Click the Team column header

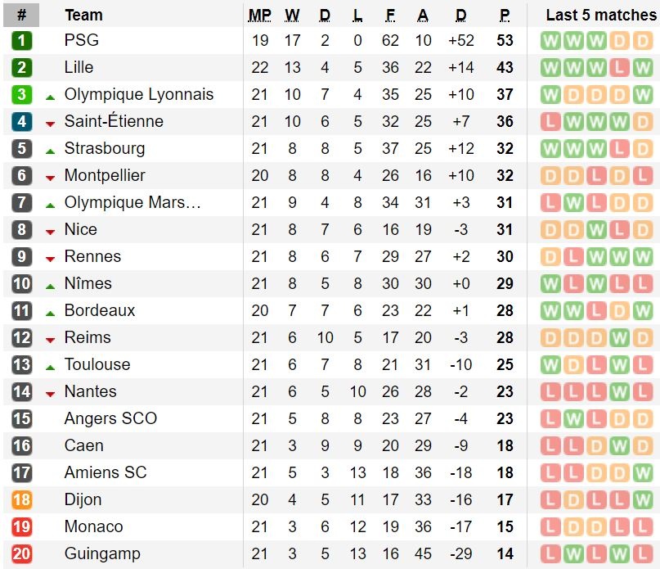click(x=83, y=15)
